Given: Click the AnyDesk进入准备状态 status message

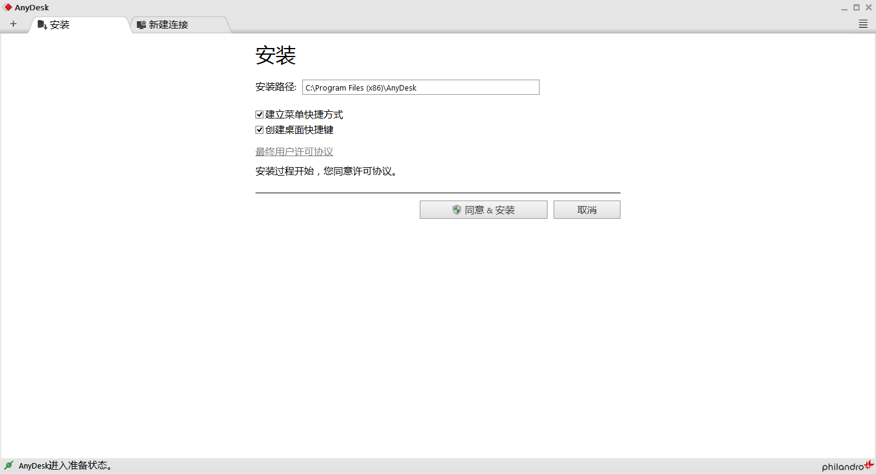Looking at the screenshot, I should (x=64, y=465).
